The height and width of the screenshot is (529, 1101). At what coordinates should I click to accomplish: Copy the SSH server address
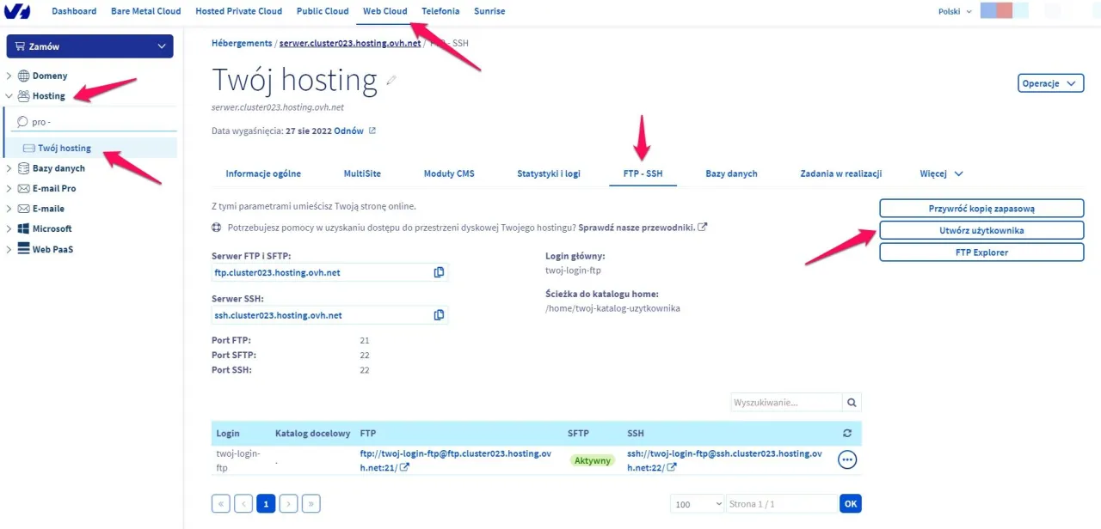[439, 315]
